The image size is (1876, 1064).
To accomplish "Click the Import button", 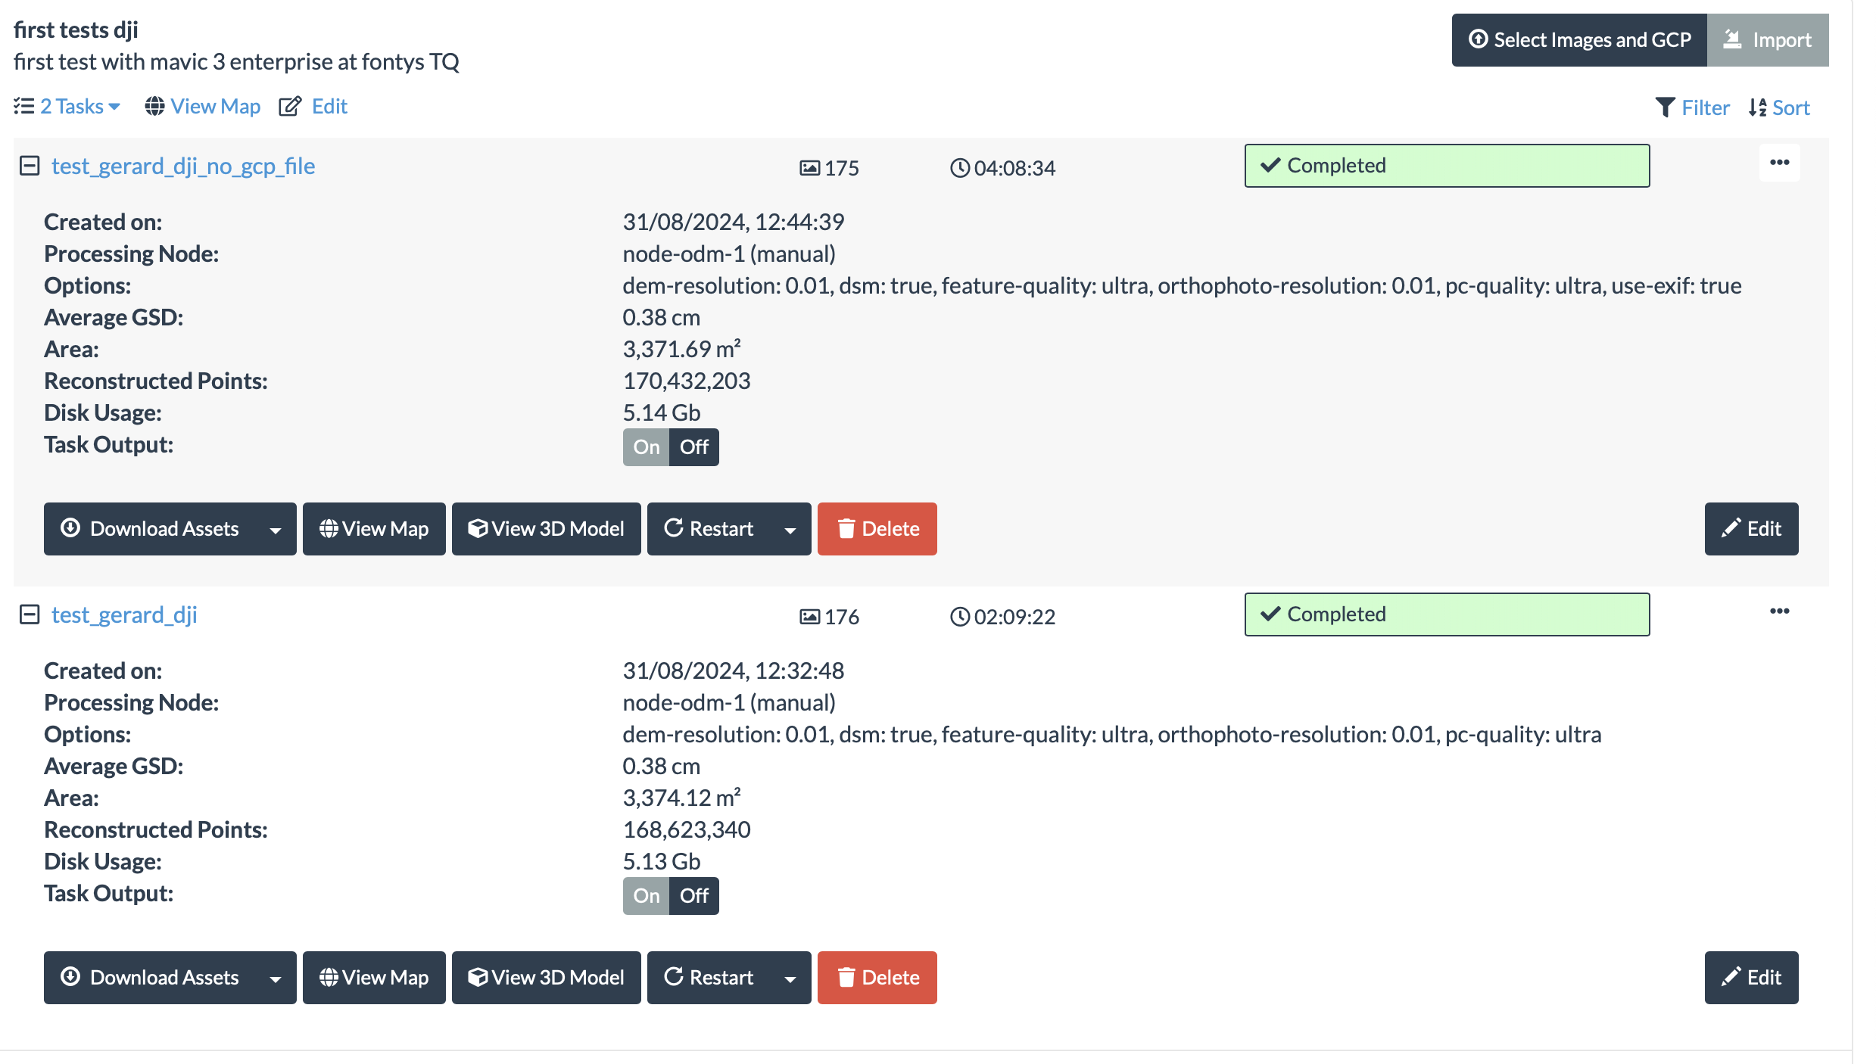I will [x=1767, y=40].
